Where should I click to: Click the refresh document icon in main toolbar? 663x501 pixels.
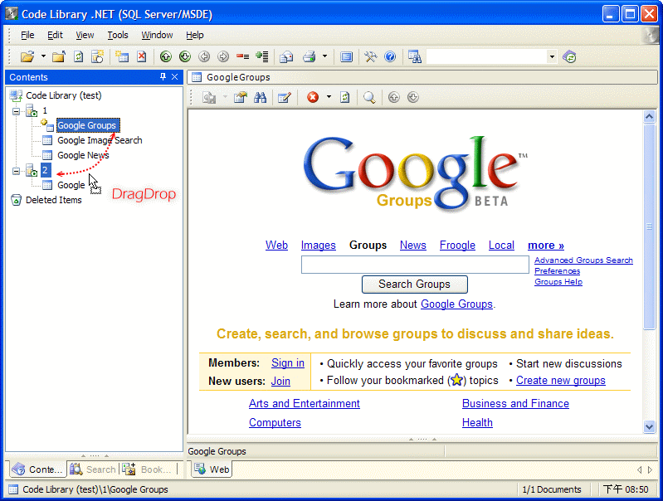78,56
